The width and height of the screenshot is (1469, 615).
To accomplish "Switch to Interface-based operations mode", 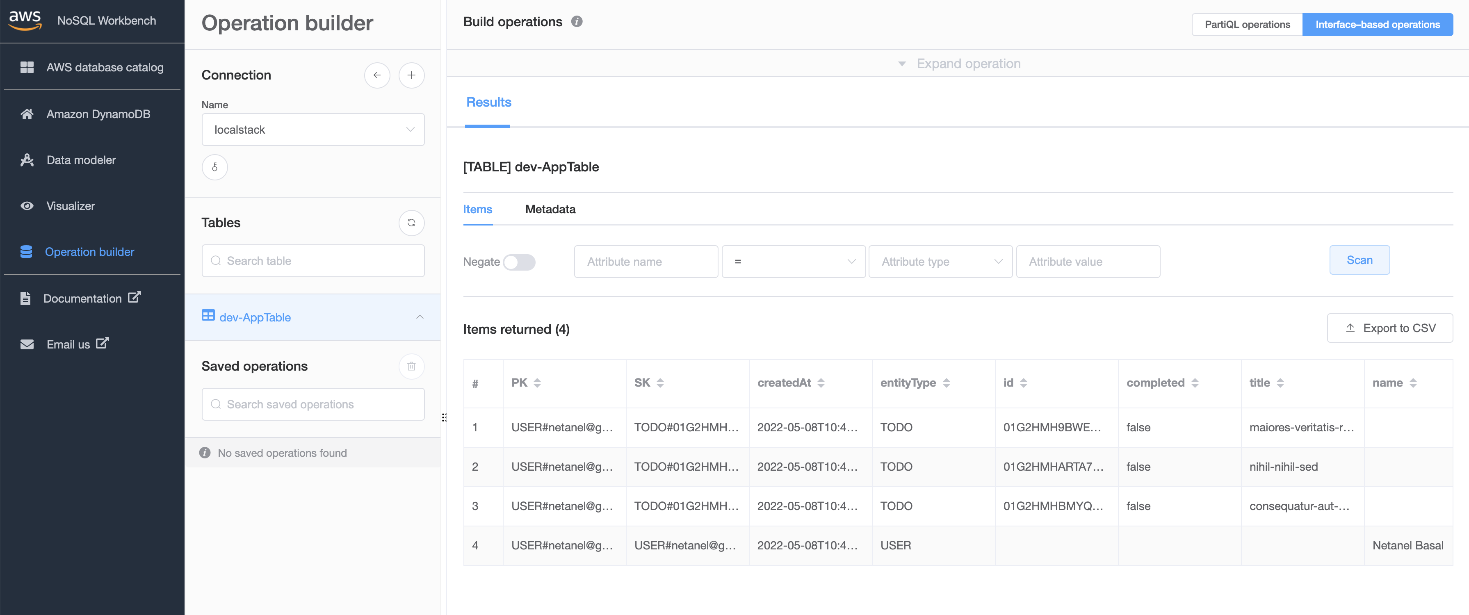I will pos(1377,23).
